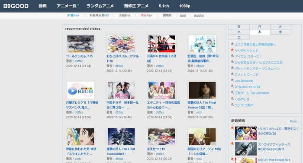This screenshot has width=303, height=163.
Task: Select the 土 weekday tab
Action: point(239,37)
